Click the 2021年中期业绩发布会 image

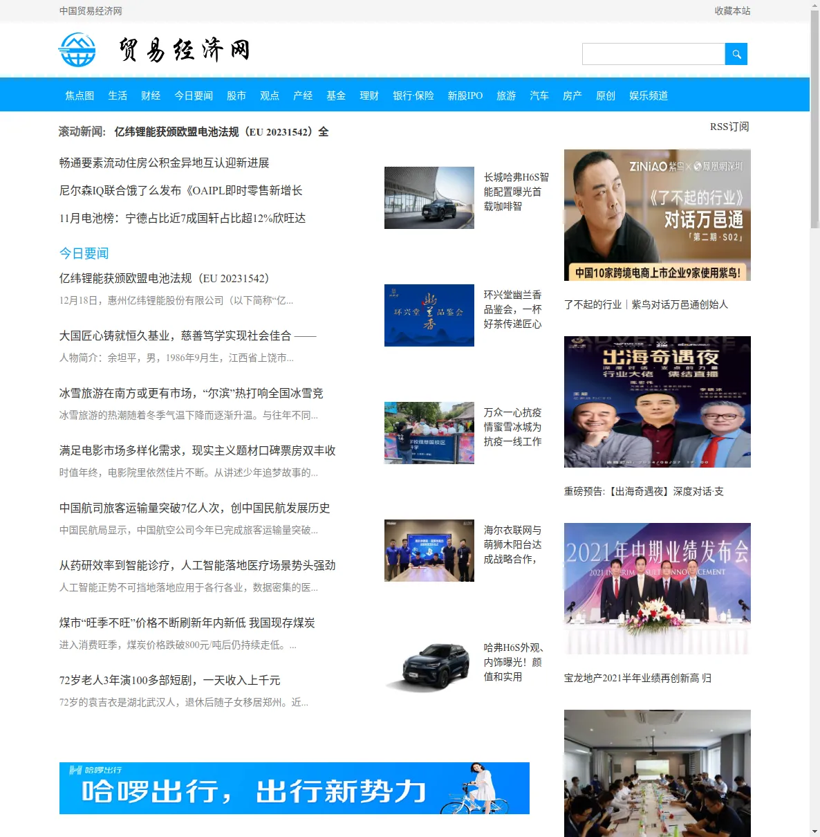658,589
